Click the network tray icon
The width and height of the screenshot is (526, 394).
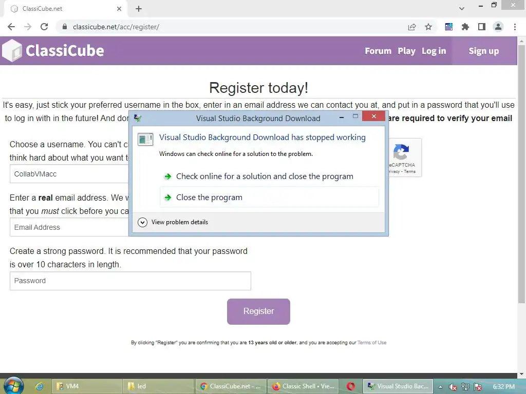(x=465, y=387)
